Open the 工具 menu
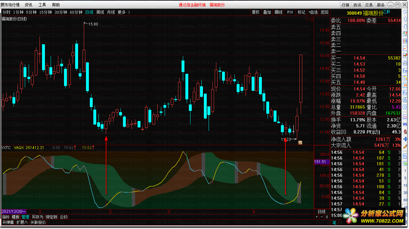This screenshot has height=229, width=409. pos(42,5)
